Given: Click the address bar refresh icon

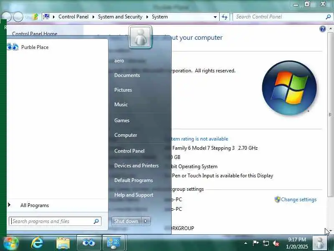Looking at the screenshot, I should pyautogui.click(x=225, y=17).
